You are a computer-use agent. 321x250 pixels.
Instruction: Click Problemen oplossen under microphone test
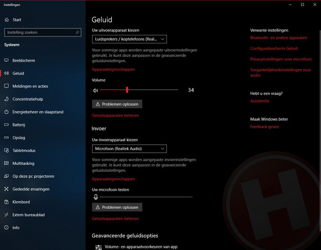click(117, 207)
